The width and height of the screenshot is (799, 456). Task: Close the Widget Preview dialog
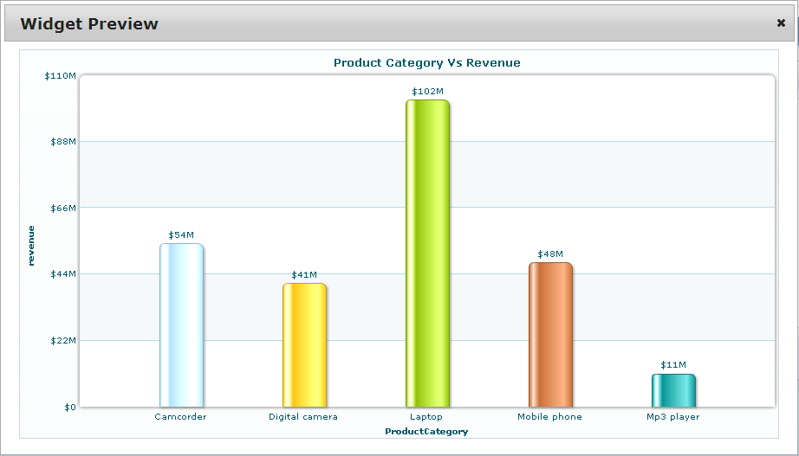[x=781, y=23]
